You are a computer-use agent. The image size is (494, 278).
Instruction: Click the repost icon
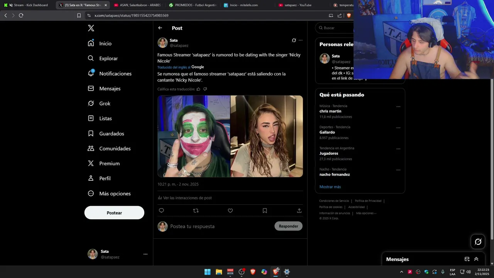(x=196, y=210)
